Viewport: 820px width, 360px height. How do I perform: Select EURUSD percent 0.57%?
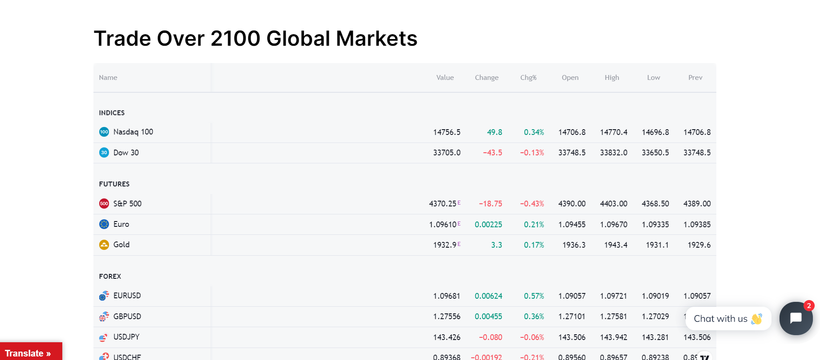[534, 296]
